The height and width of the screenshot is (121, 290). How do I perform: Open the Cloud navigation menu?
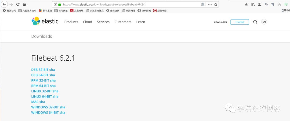click(x=88, y=22)
